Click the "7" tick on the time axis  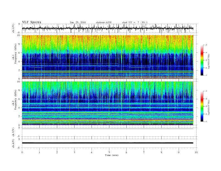[x=144, y=152]
